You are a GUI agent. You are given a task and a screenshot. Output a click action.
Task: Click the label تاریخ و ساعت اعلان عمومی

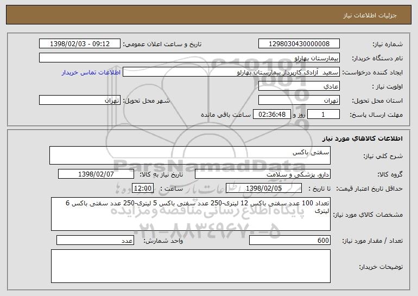(x=162, y=44)
